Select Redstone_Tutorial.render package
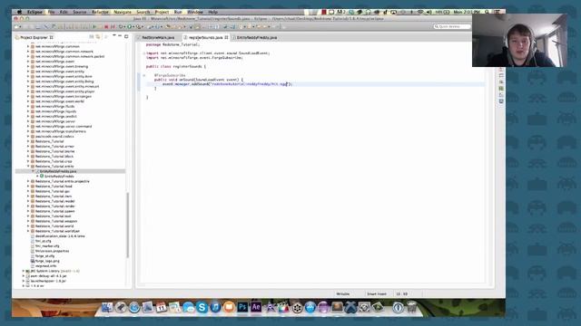 coord(55,206)
